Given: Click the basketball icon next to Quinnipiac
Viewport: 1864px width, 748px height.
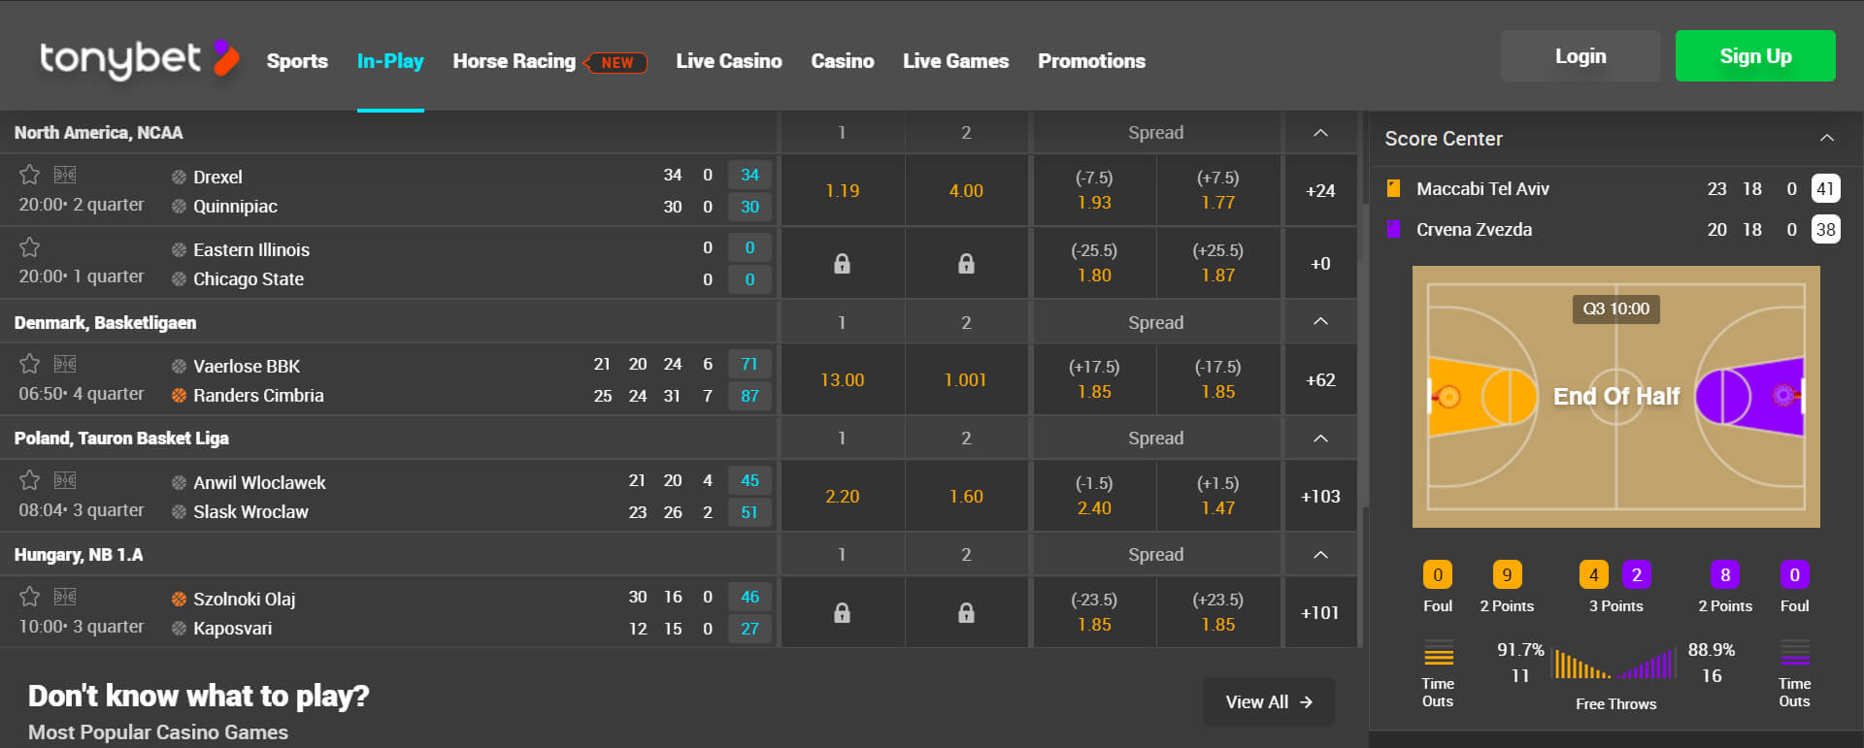Looking at the screenshot, I should pos(178,207).
